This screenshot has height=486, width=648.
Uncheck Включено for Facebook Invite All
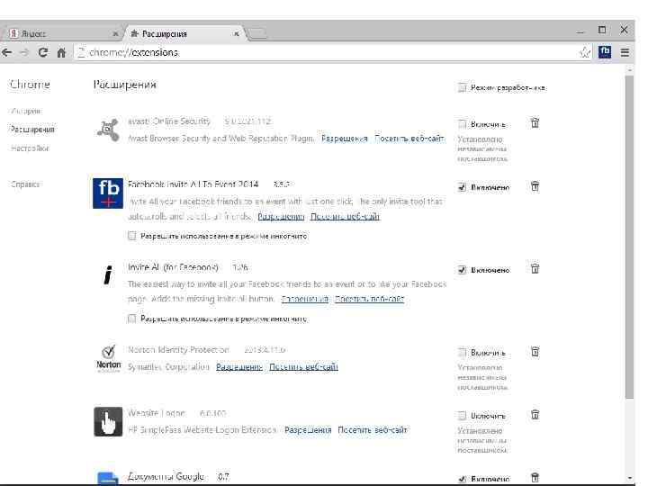coord(462,187)
